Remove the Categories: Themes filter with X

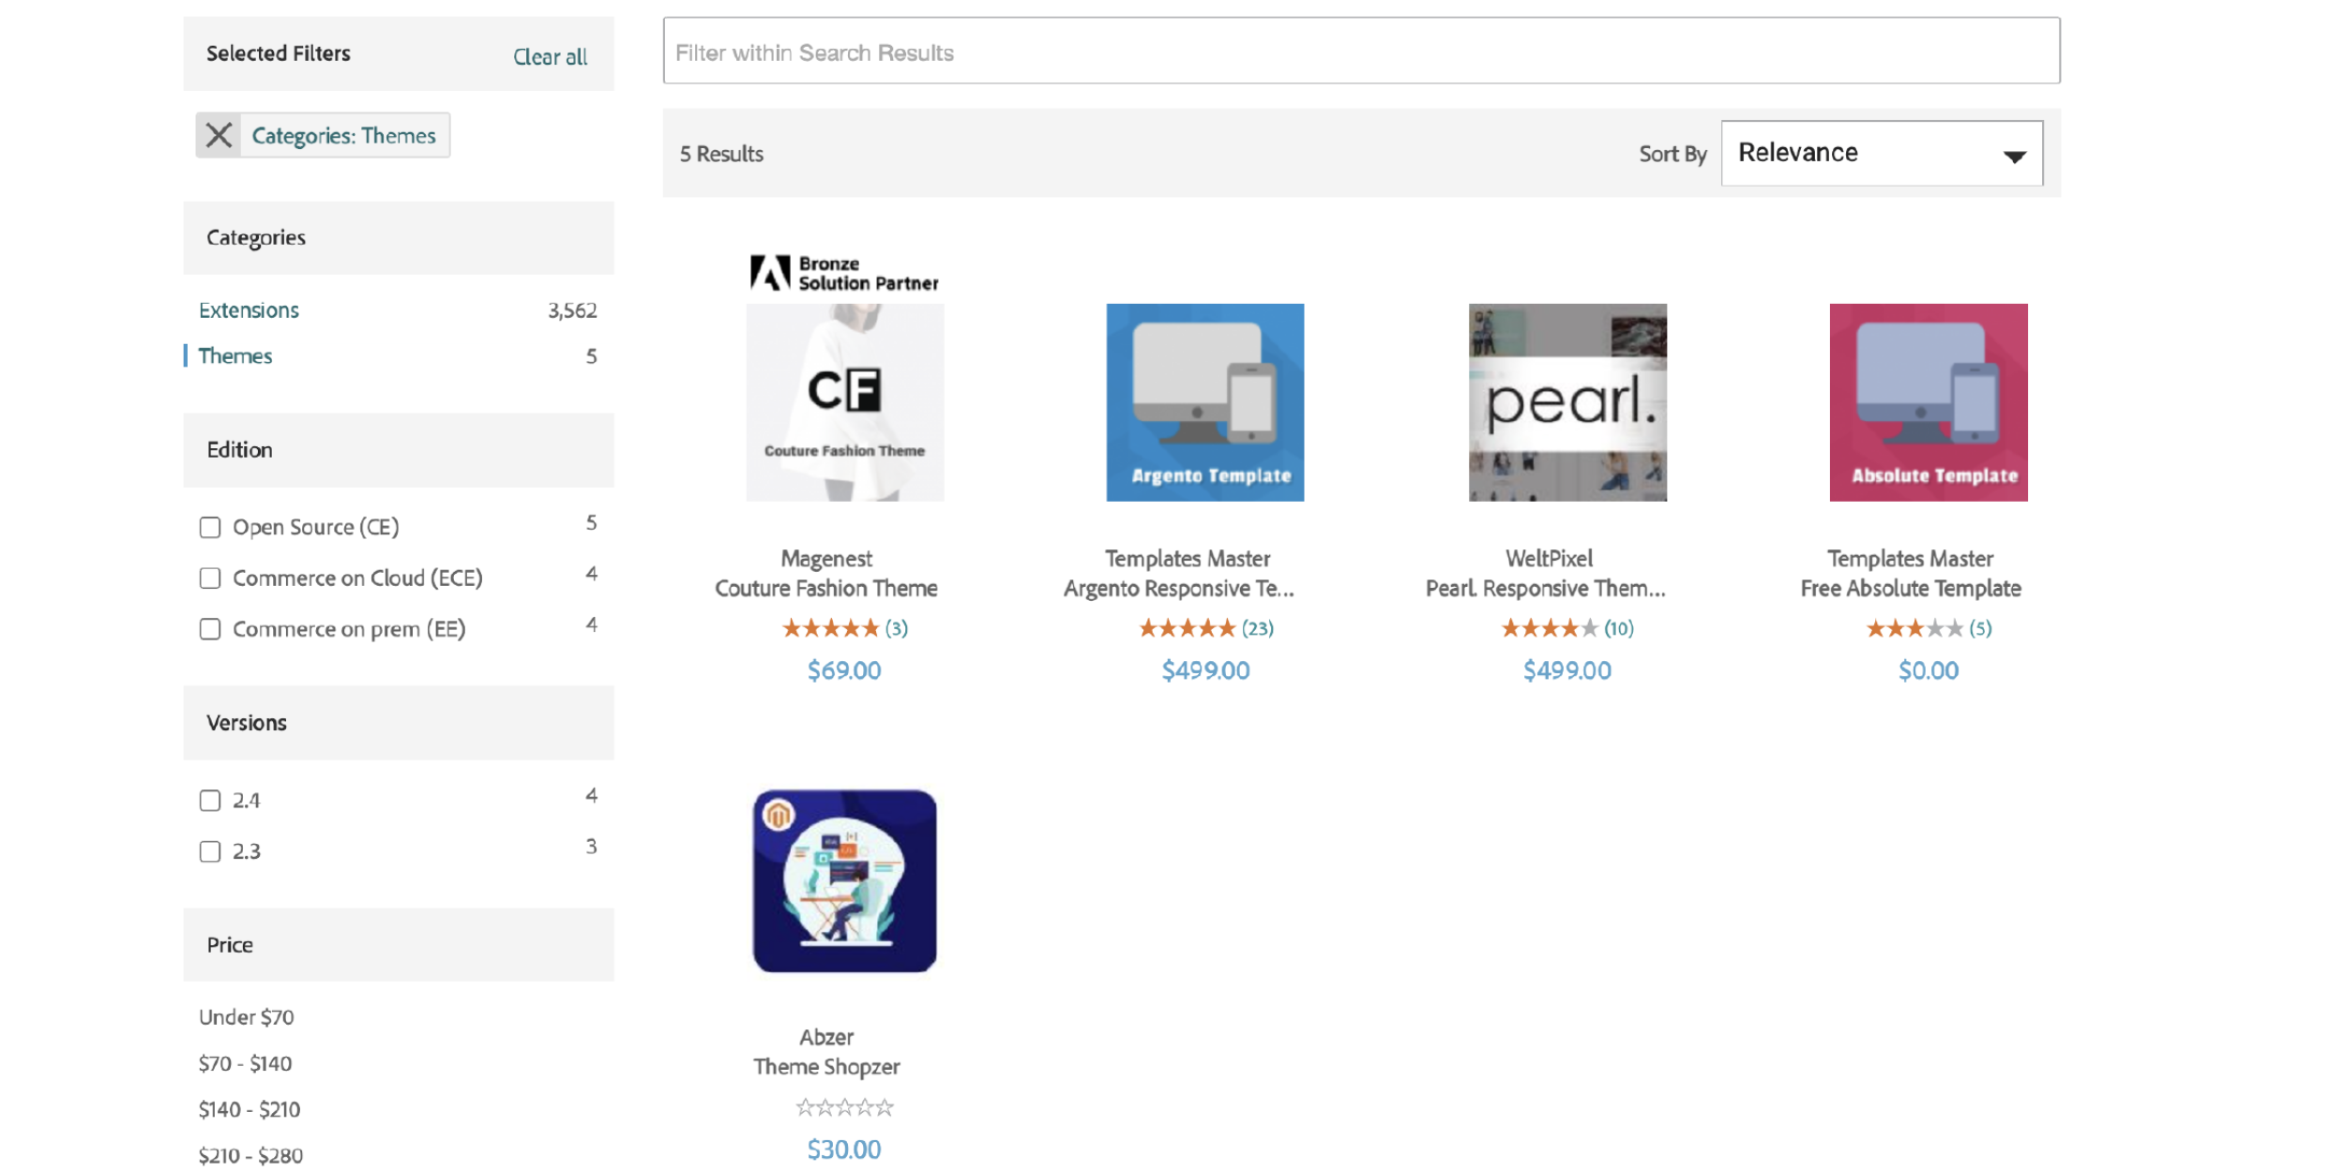[219, 136]
